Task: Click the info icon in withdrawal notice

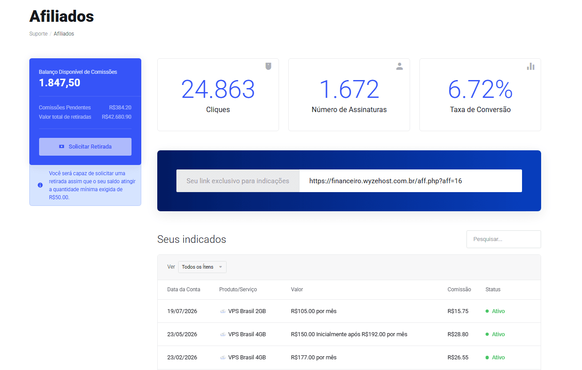Action: pyautogui.click(x=40, y=185)
